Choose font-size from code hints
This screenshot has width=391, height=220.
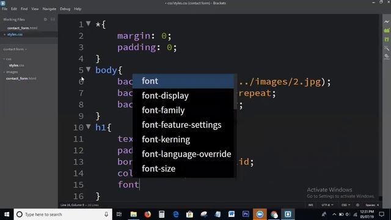click(x=183, y=169)
